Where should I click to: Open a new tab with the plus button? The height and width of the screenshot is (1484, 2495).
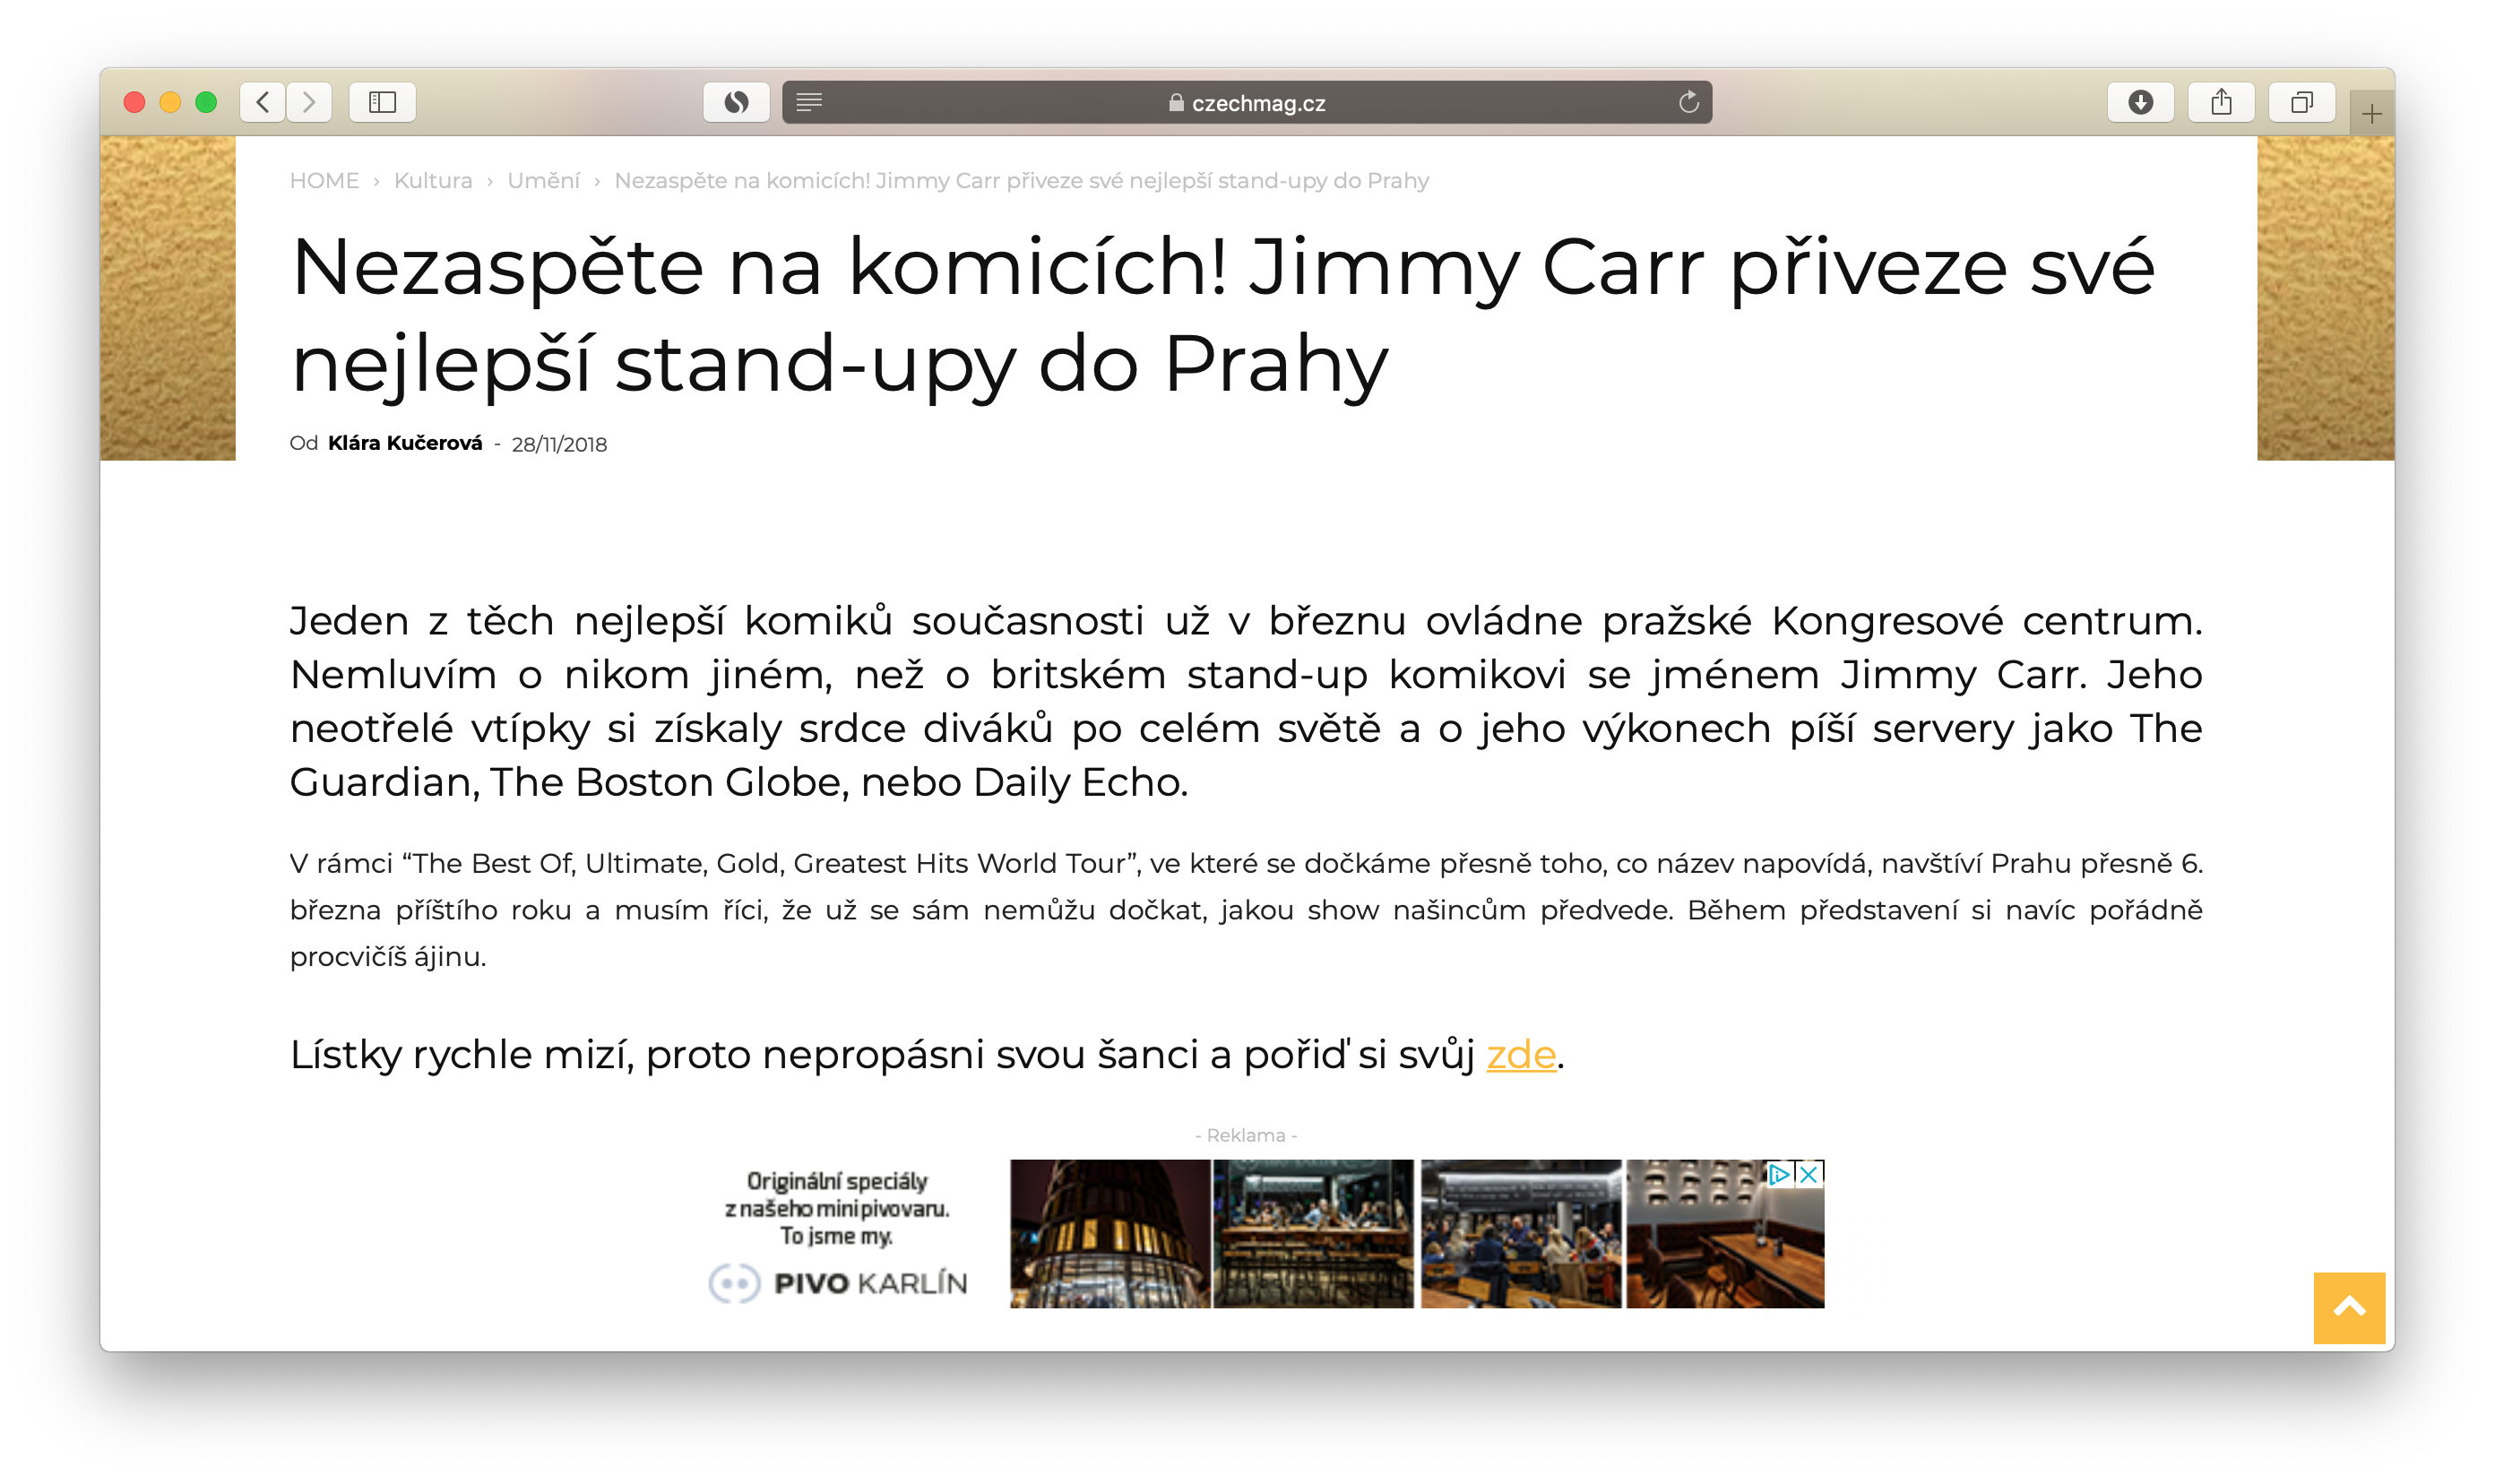click(x=2371, y=114)
